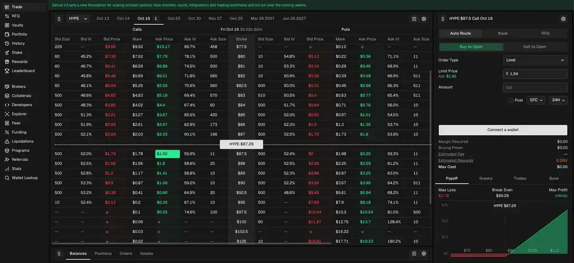Open the Rewards sidebar icon
574x263 pixels.
click(x=7, y=62)
